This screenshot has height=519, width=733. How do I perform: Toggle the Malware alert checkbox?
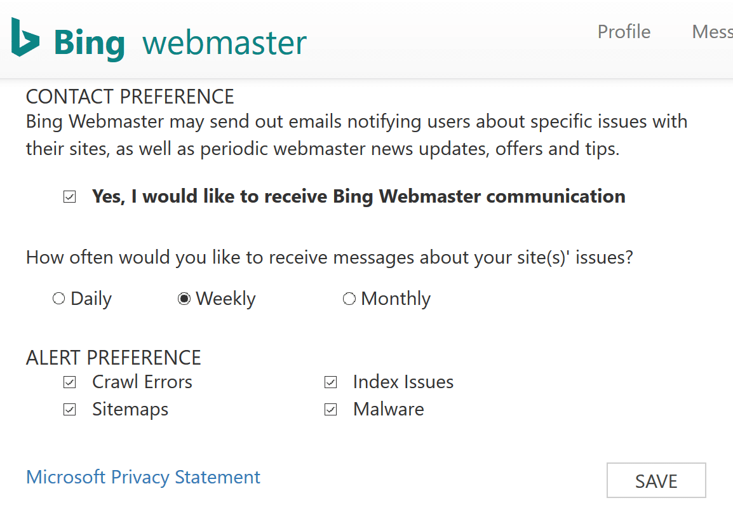[330, 410]
